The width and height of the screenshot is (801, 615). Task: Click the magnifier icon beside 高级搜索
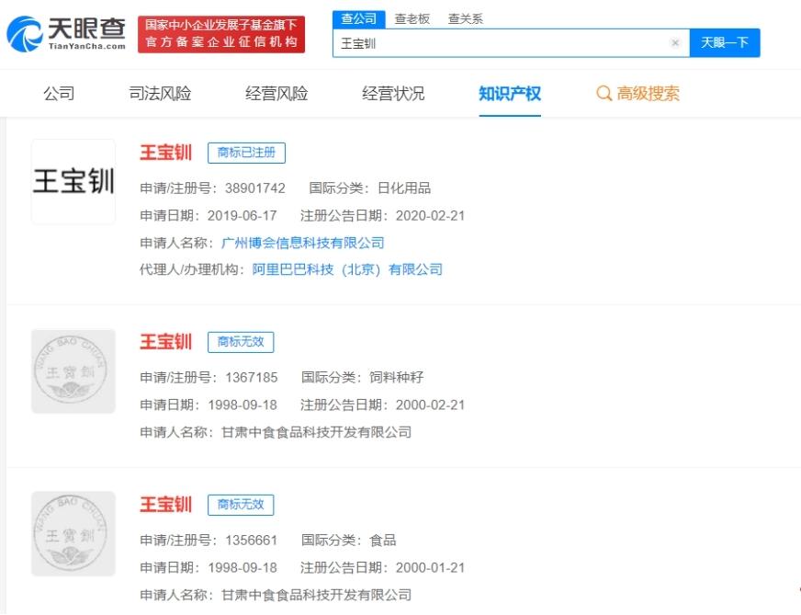tap(604, 94)
